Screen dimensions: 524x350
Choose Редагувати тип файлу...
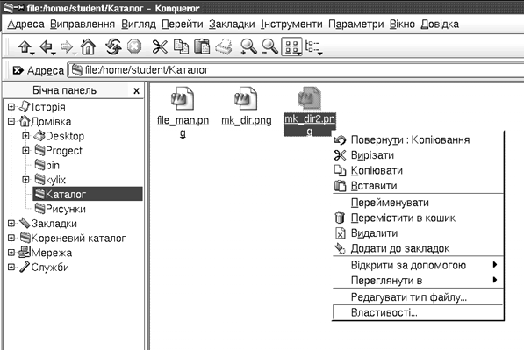418,297
